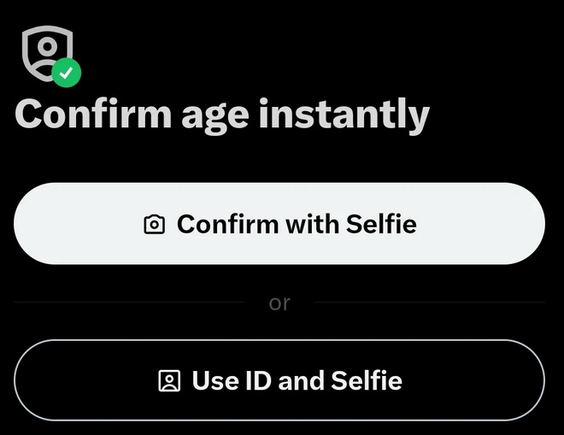This screenshot has width=564, height=435.
Task: Choose the Use ID and Selfie option
Action: pyautogui.click(x=279, y=380)
